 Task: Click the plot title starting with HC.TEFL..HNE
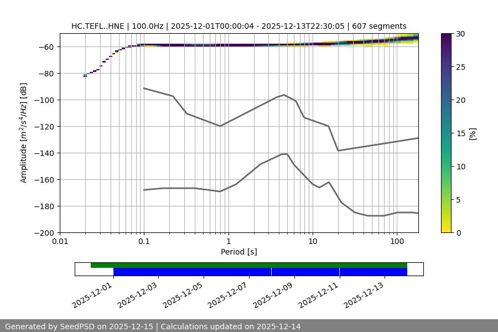[238, 26]
